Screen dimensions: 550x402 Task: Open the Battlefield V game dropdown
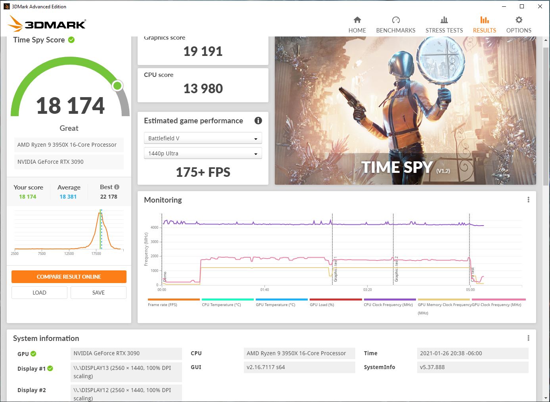point(203,138)
